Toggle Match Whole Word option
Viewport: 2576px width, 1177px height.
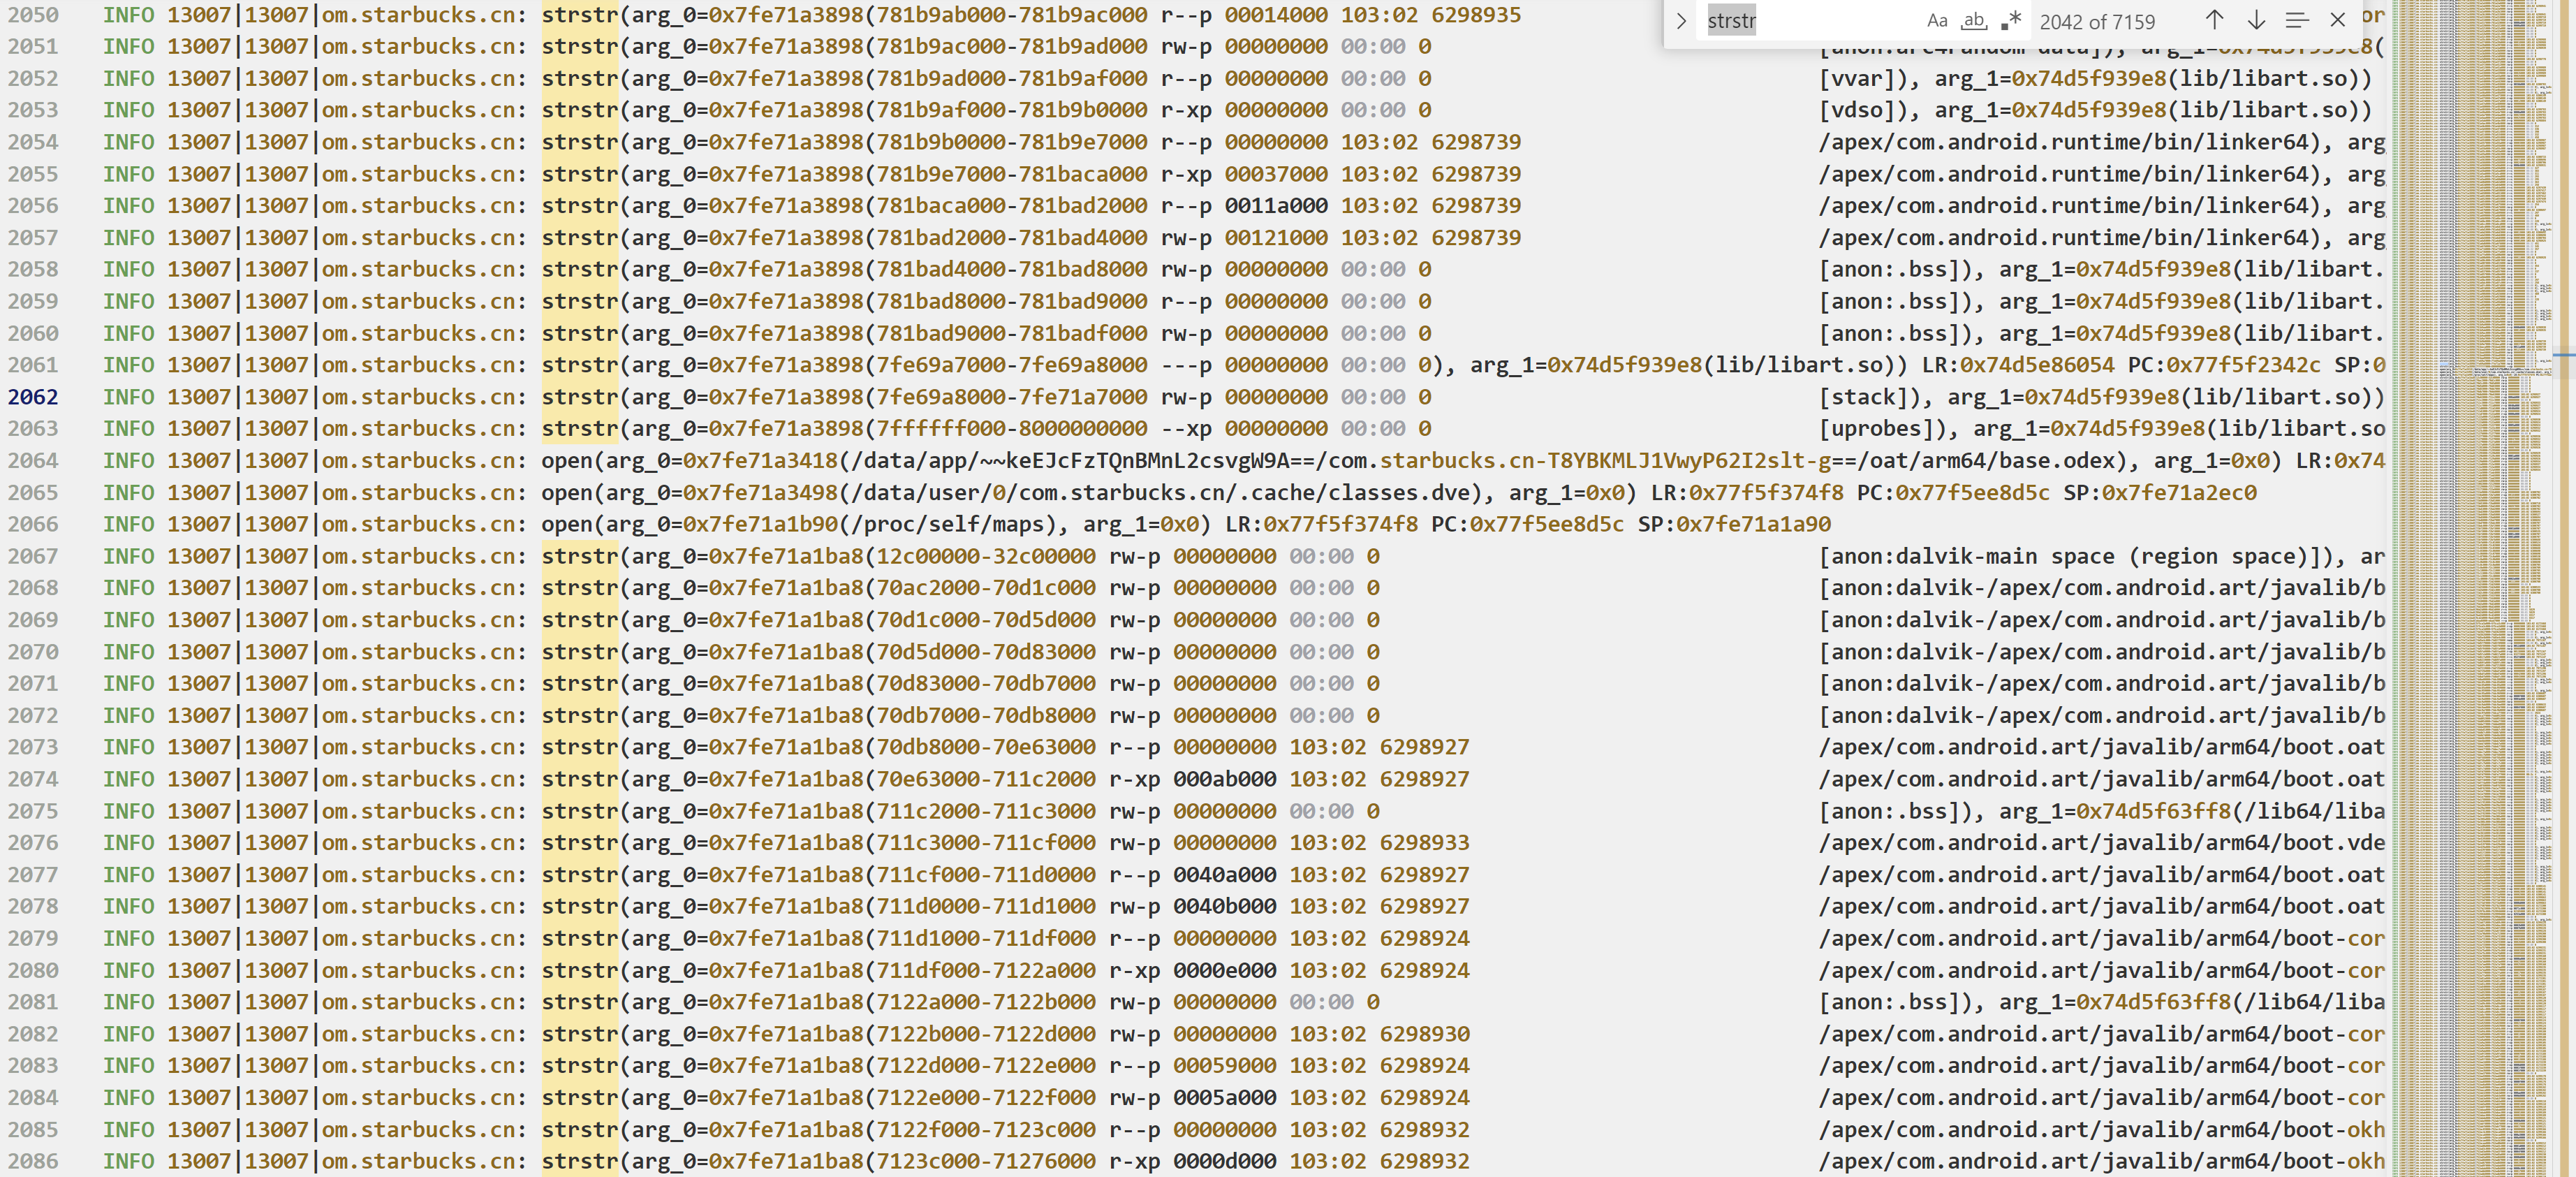tap(1974, 20)
